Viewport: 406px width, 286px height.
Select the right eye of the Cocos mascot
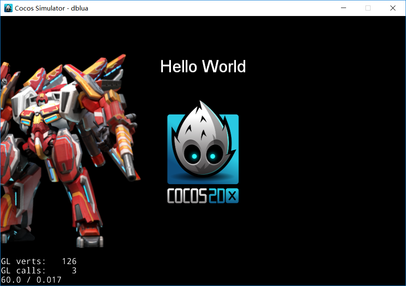[212, 155]
